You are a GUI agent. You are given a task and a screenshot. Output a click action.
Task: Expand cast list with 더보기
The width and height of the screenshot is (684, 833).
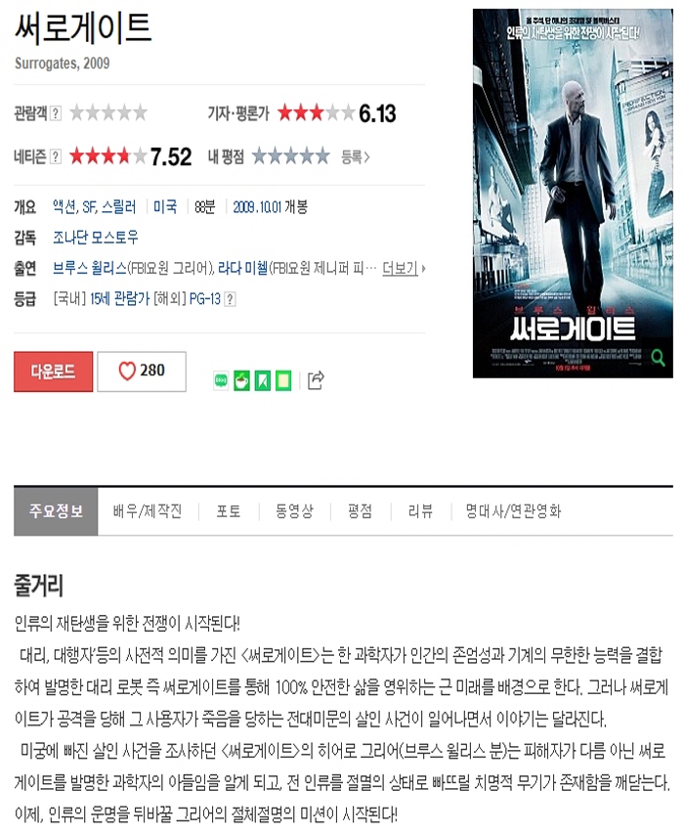click(x=404, y=268)
